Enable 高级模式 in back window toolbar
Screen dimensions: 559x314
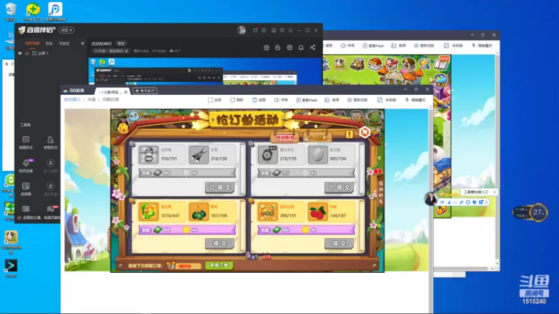pyautogui.click(x=482, y=45)
